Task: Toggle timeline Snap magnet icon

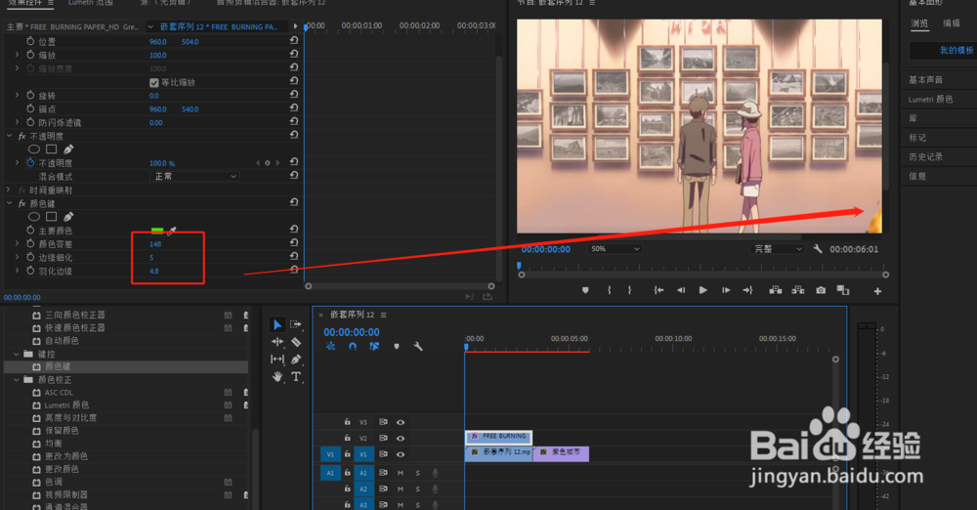Action: click(352, 346)
